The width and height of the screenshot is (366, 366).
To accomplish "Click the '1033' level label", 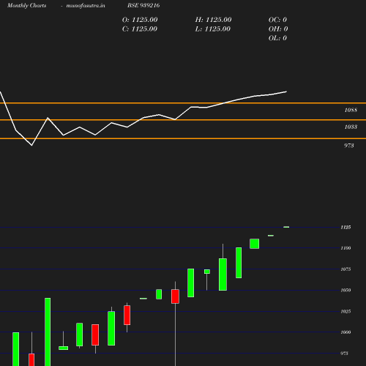I will point(351,127).
